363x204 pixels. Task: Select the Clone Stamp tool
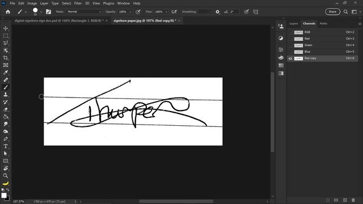6,95
